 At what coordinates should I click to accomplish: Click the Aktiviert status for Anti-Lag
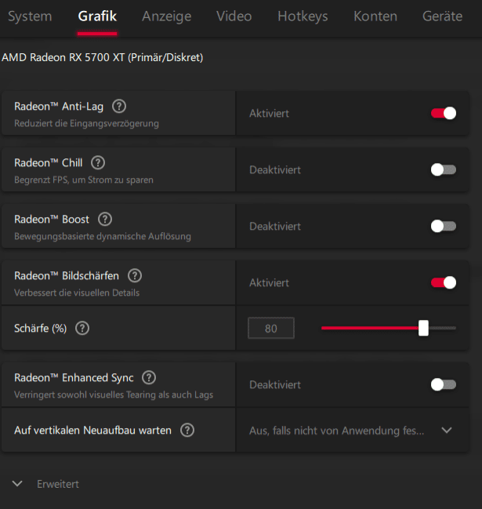[270, 114]
